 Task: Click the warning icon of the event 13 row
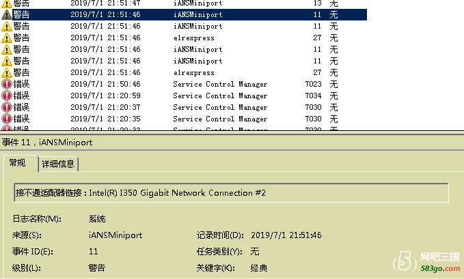[x=7, y=3]
